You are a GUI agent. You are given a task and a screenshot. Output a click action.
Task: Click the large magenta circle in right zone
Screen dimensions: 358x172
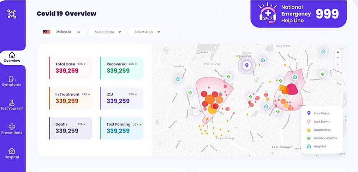(292, 89)
